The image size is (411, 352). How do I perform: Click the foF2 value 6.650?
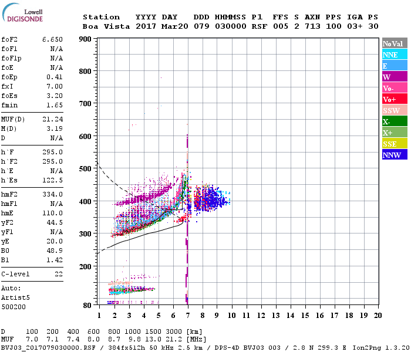(52, 39)
